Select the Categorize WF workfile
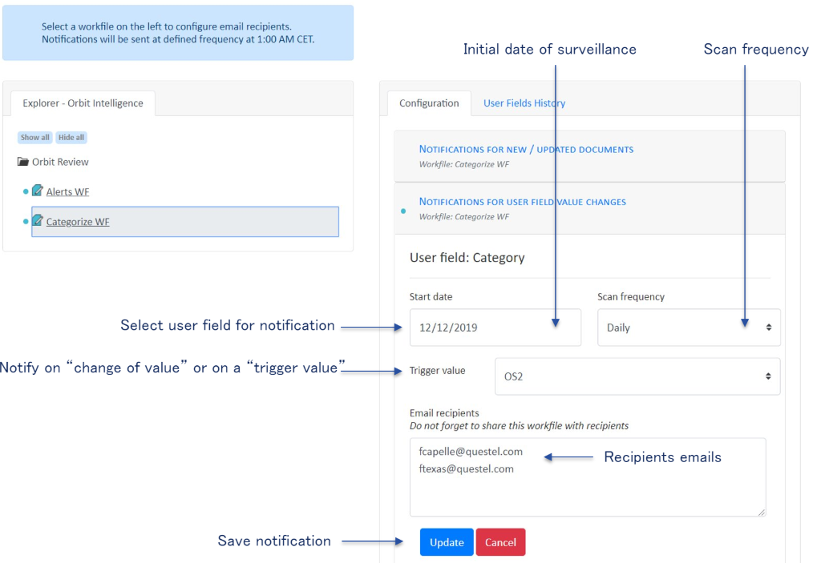This screenshot has height=563, width=821. tap(78, 222)
